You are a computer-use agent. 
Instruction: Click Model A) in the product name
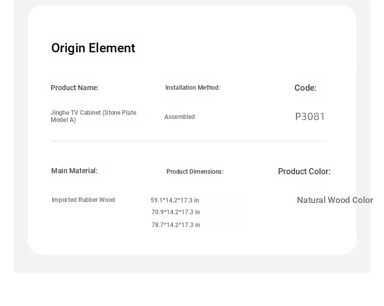point(63,120)
